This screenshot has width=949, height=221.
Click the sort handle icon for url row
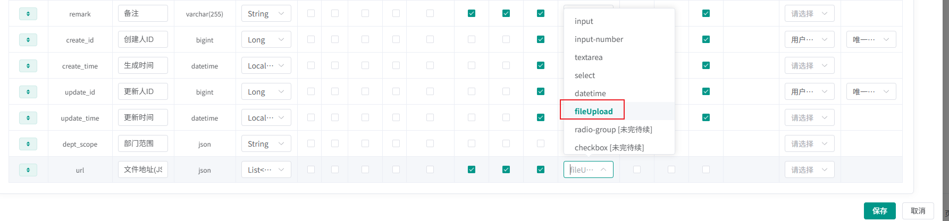(x=28, y=170)
